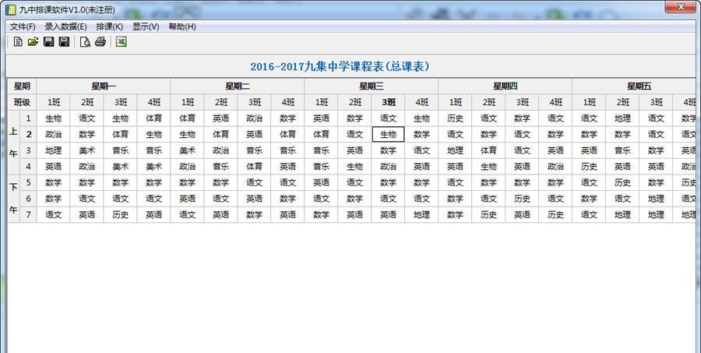This screenshot has height=353, width=701.
Task: Select Thursday 3班 period 6 历史 cell
Action: 522,199
